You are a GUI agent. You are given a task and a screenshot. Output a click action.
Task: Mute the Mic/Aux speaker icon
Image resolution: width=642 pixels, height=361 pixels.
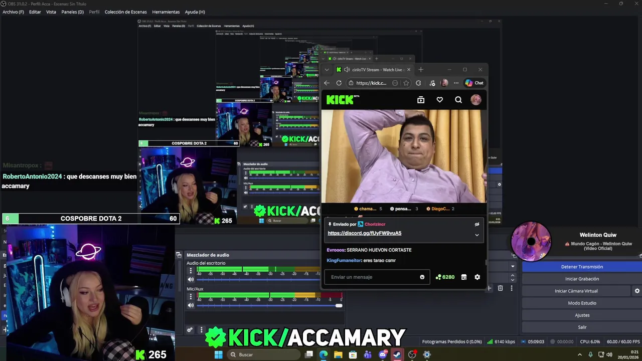[x=191, y=305]
